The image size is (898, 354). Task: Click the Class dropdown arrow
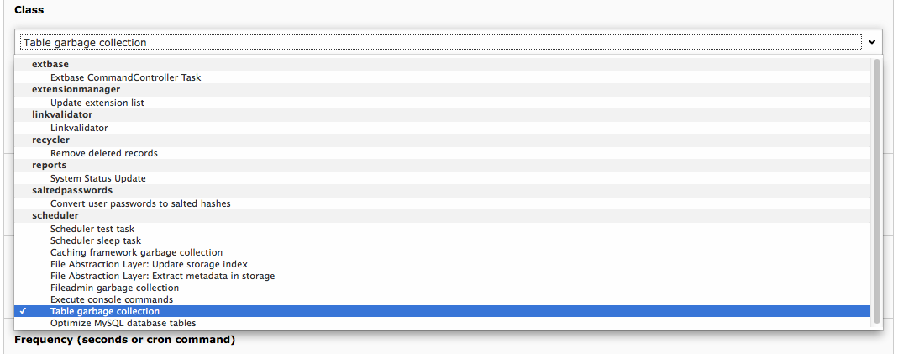click(x=873, y=42)
